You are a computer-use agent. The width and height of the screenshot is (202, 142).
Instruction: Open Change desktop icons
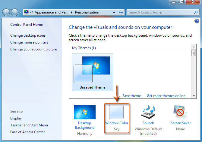28,35
